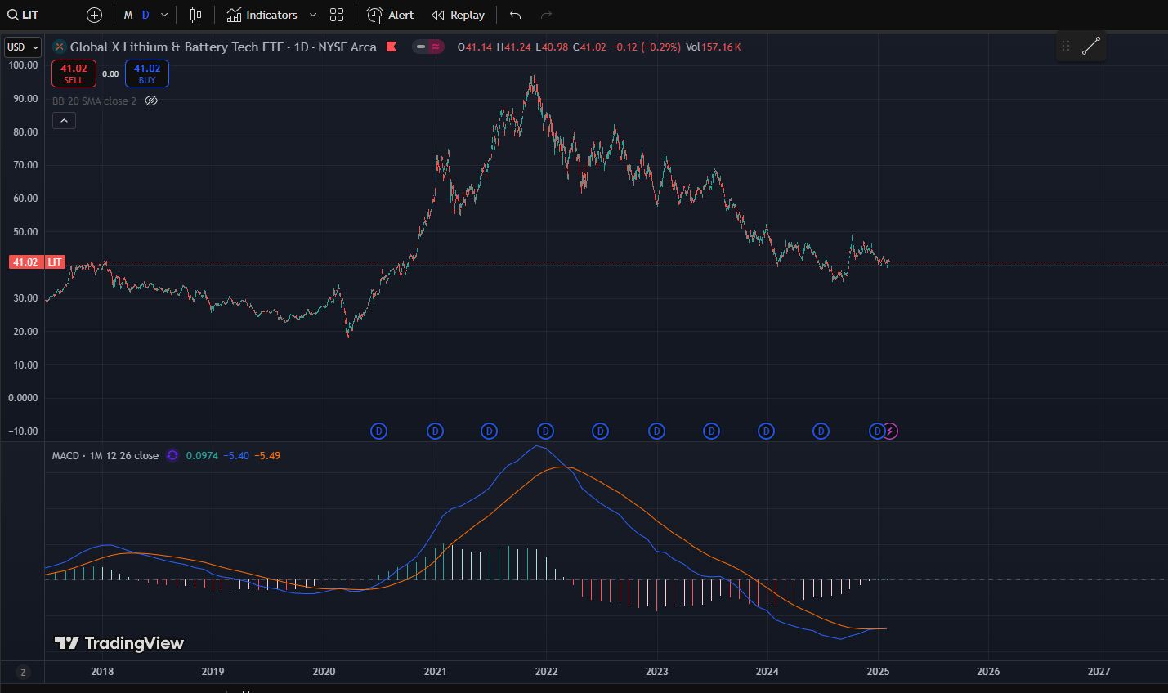
Task: Click the 41.02 SELL button
Action: click(x=74, y=74)
